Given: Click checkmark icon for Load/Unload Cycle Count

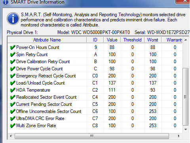Looking at the screenshot, I should click(x=13, y=83).
